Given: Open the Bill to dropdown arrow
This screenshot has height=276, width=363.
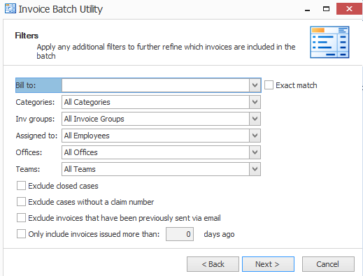Looking at the screenshot, I should [255, 85].
